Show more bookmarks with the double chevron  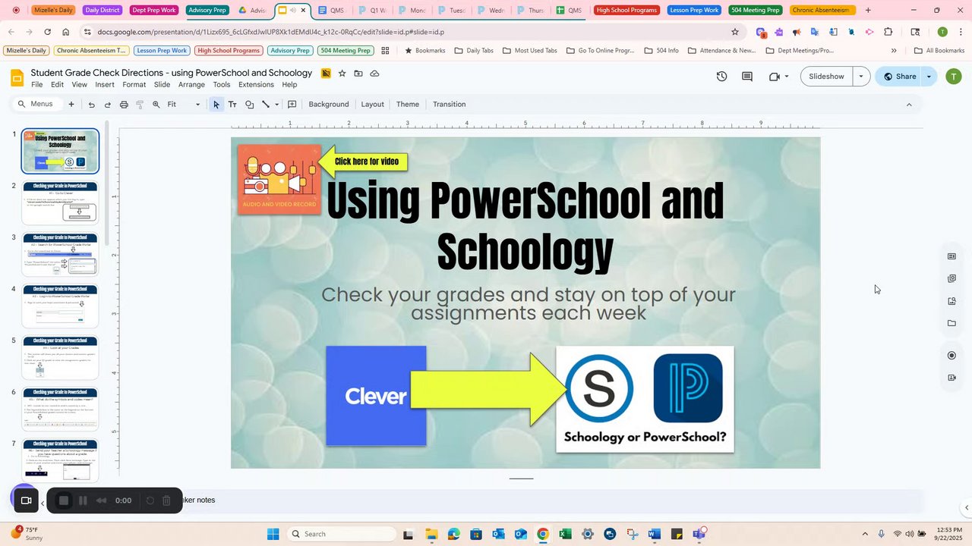(894, 51)
